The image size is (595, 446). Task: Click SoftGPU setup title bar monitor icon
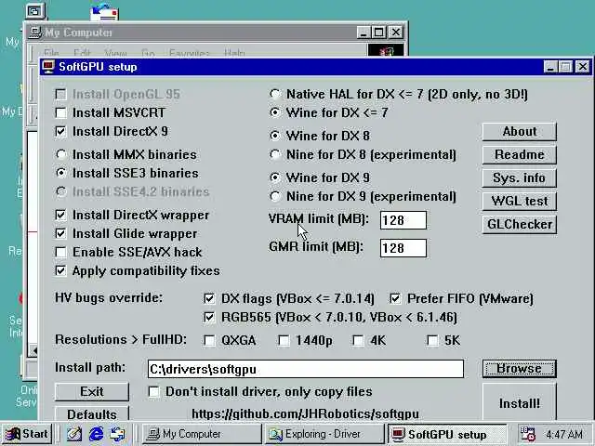point(48,67)
